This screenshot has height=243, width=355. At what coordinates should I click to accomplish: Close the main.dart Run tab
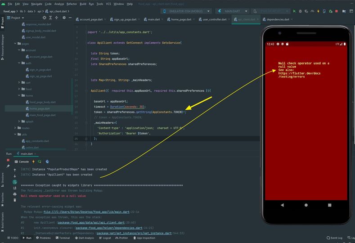(x=35, y=154)
